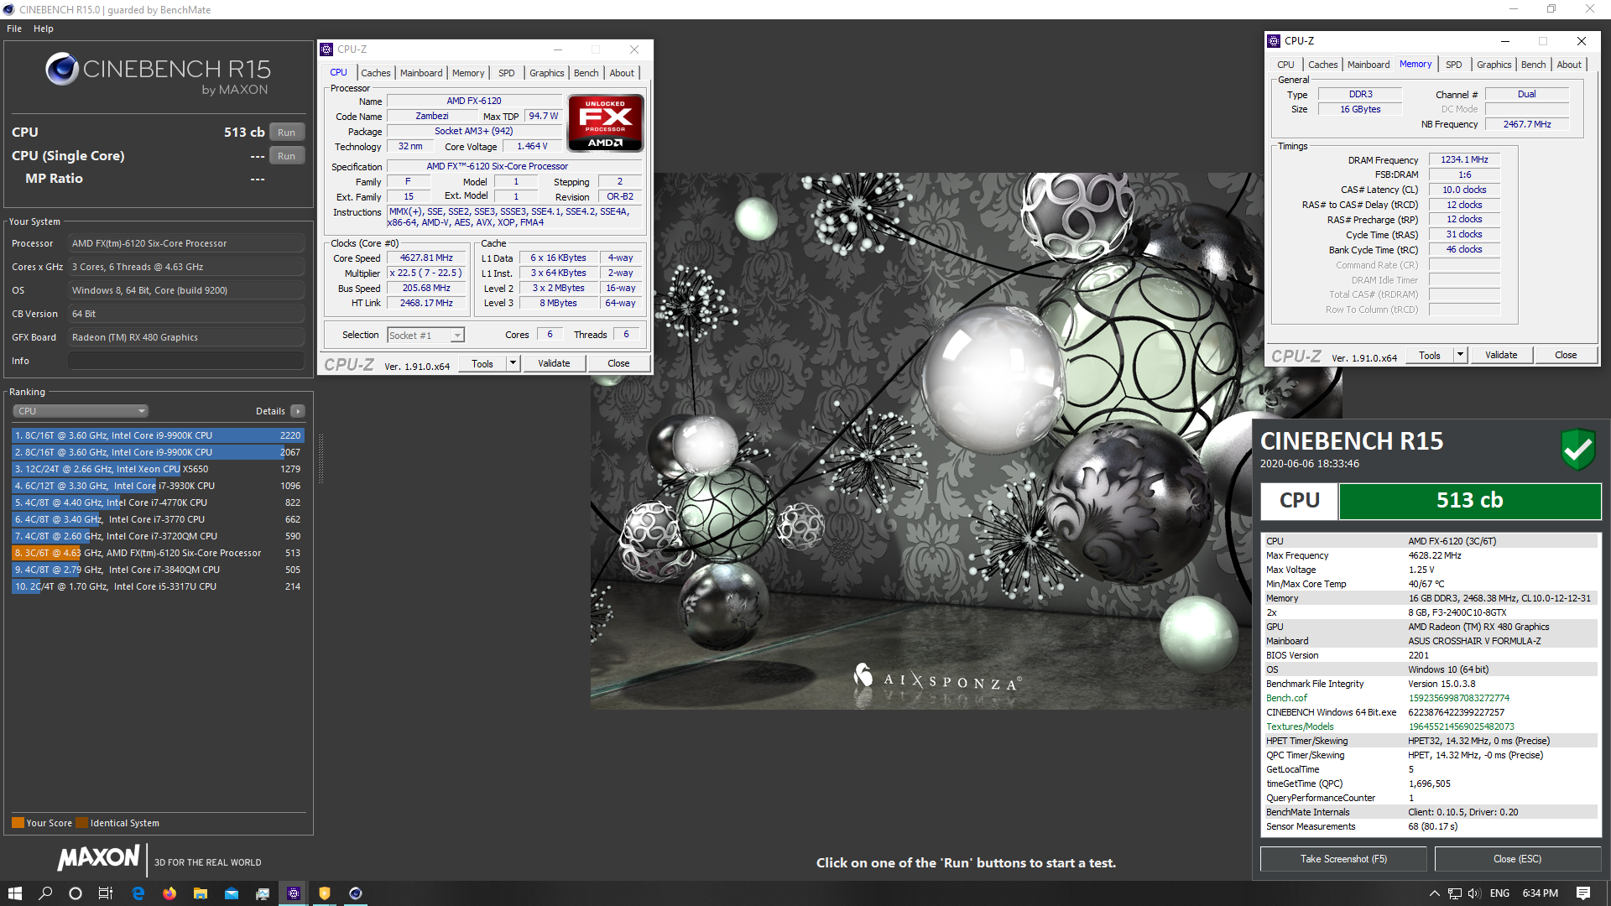The image size is (1611, 906).
Task: Select Bench tab in left CPU-Z
Action: click(x=587, y=73)
